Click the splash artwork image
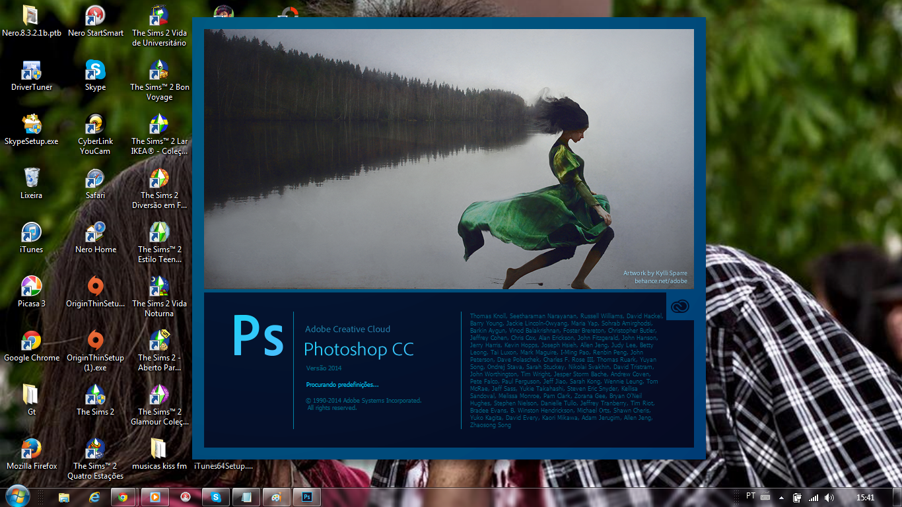The height and width of the screenshot is (507, 902). tap(449, 158)
